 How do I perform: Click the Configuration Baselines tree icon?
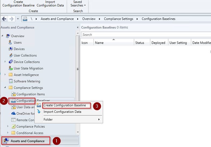(x=13, y=101)
